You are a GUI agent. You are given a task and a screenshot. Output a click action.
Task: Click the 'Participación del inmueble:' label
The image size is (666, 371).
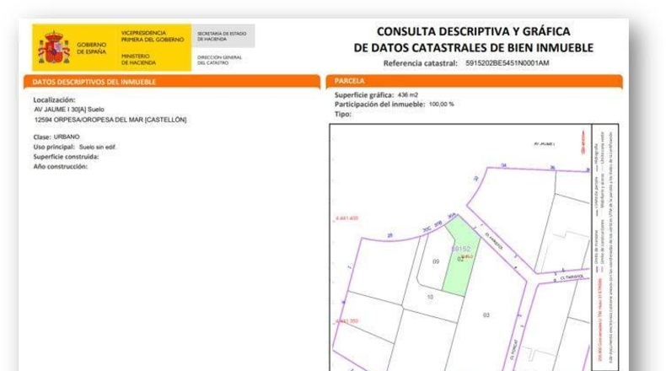click(x=379, y=104)
